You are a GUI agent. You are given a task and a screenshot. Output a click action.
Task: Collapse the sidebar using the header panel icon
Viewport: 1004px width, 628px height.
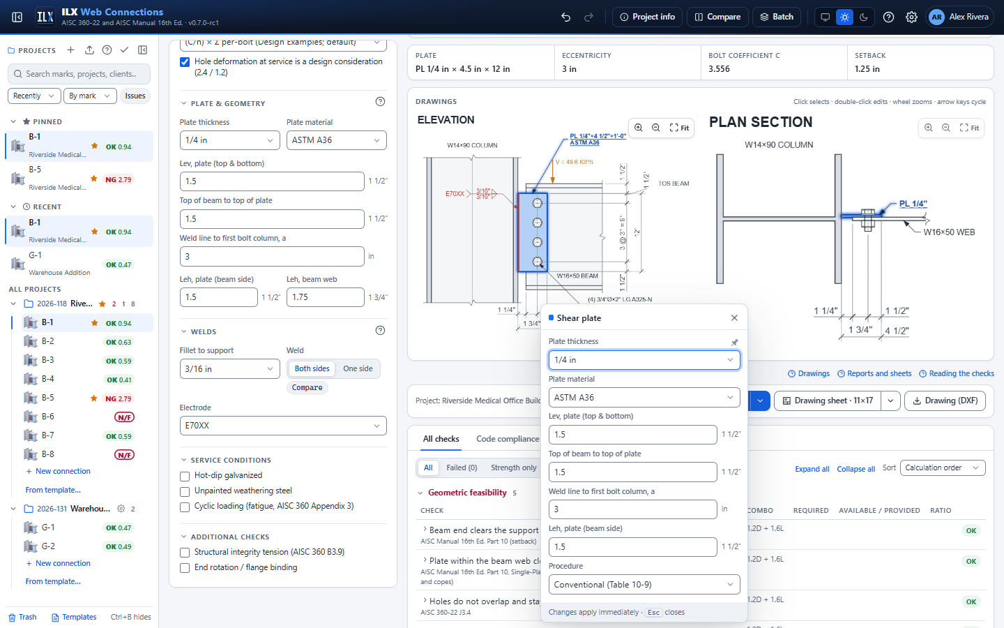coord(17,17)
